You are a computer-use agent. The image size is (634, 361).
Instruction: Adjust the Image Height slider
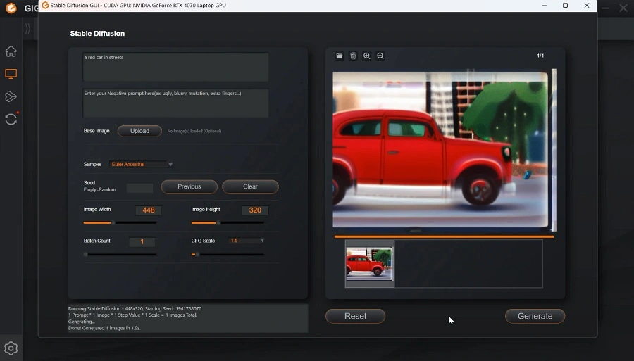click(228, 223)
